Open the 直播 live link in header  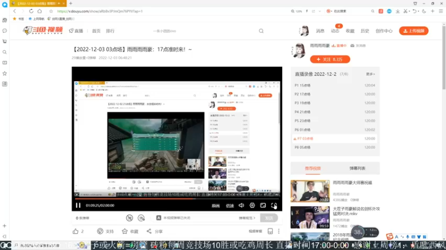(76, 31)
